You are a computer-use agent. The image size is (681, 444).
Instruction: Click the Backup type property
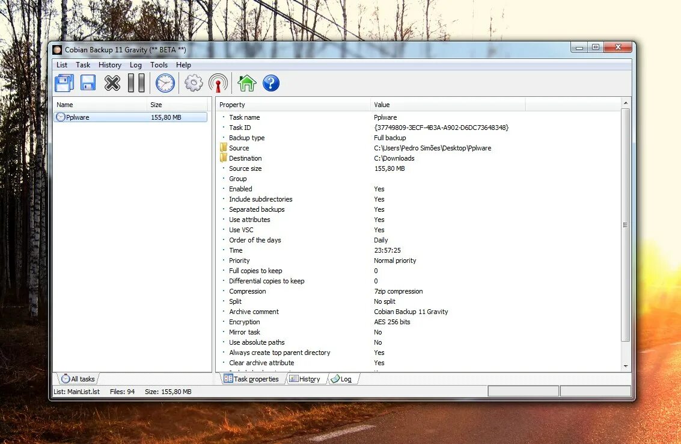point(246,137)
